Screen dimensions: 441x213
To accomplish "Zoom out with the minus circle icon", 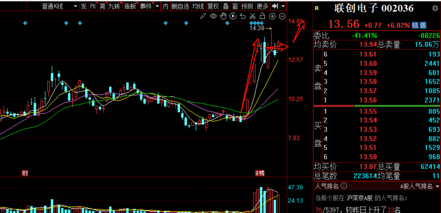I will click(282, 16).
